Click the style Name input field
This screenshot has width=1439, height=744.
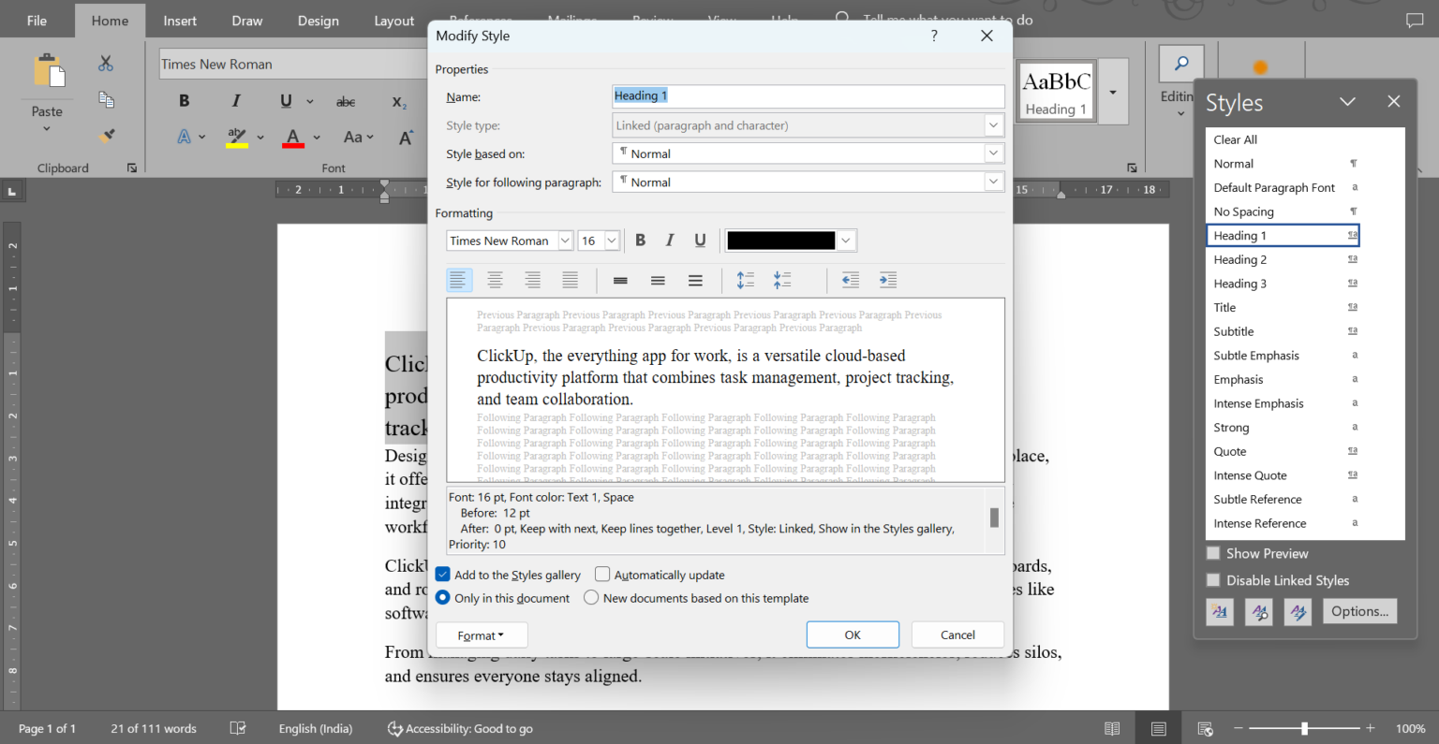click(x=808, y=95)
